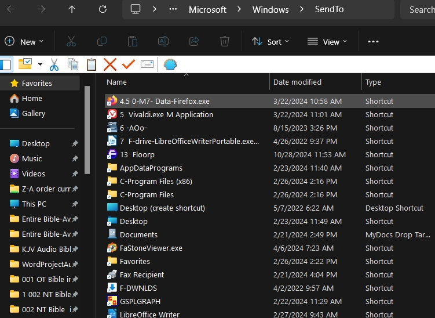
Task: Sort by the Date modified column header
Action: click(316, 82)
